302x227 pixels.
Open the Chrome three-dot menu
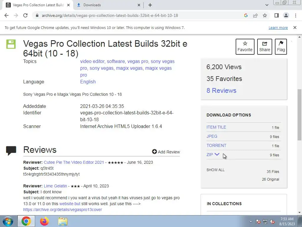point(296,15)
